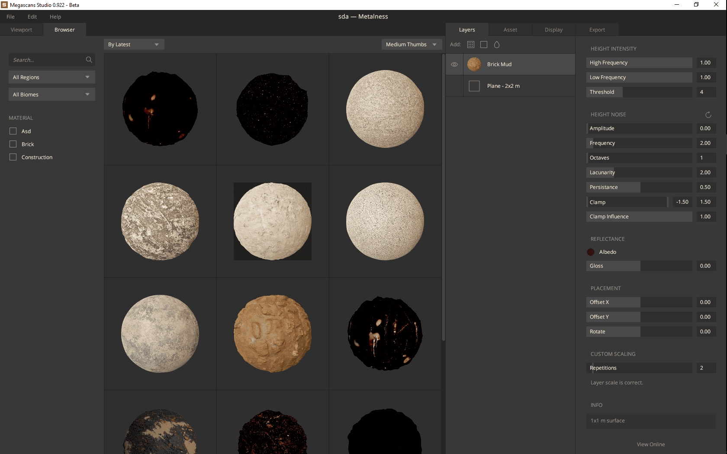Click the search magnifier icon
Viewport: 727px width, 454px height.
pyautogui.click(x=89, y=60)
